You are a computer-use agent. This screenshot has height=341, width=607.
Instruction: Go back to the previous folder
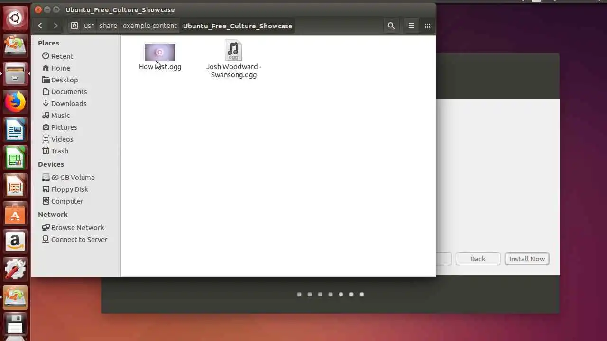click(40, 26)
